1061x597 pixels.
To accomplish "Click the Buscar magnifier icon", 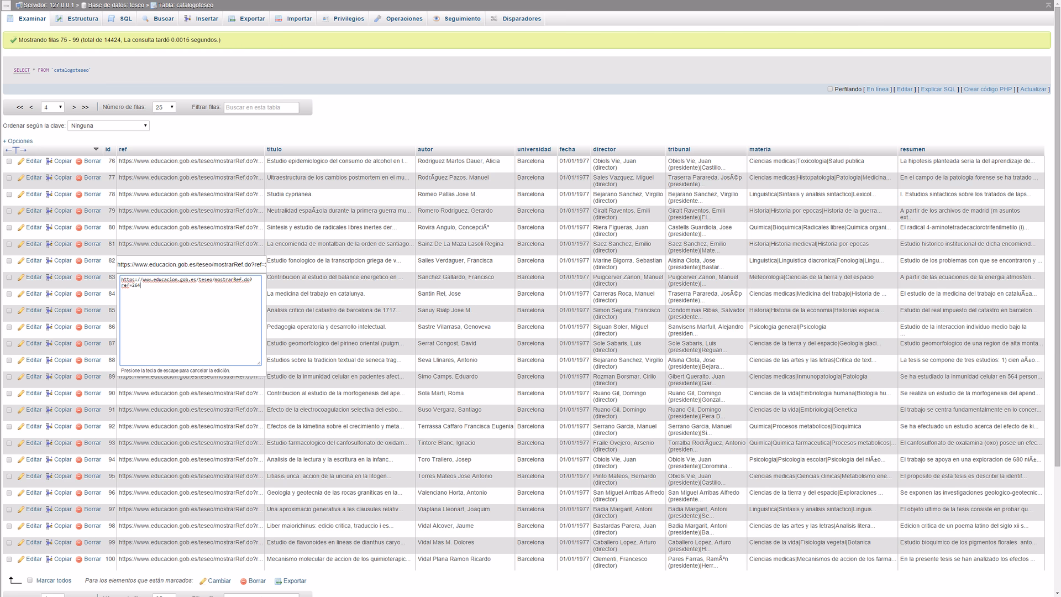I will tap(145, 18).
